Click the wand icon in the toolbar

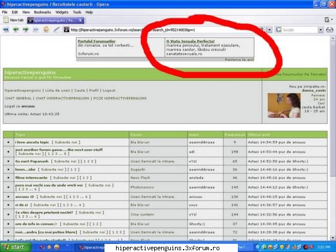click(57, 29)
